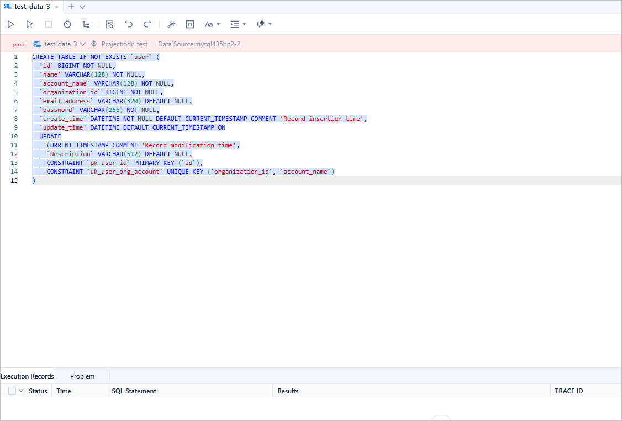Expand the chevron next to new tab
The height and width of the screenshot is (421, 622).
click(82, 7)
